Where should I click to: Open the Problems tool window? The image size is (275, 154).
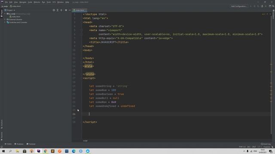[x=19, y=144]
